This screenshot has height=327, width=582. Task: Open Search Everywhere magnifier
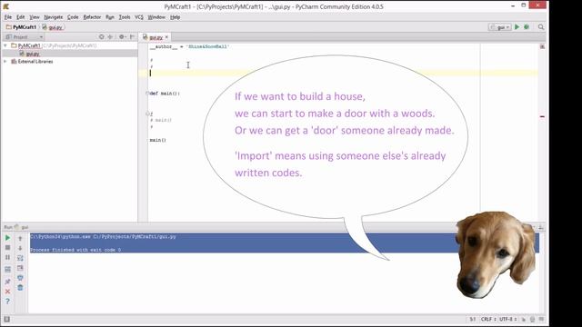coord(541,27)
